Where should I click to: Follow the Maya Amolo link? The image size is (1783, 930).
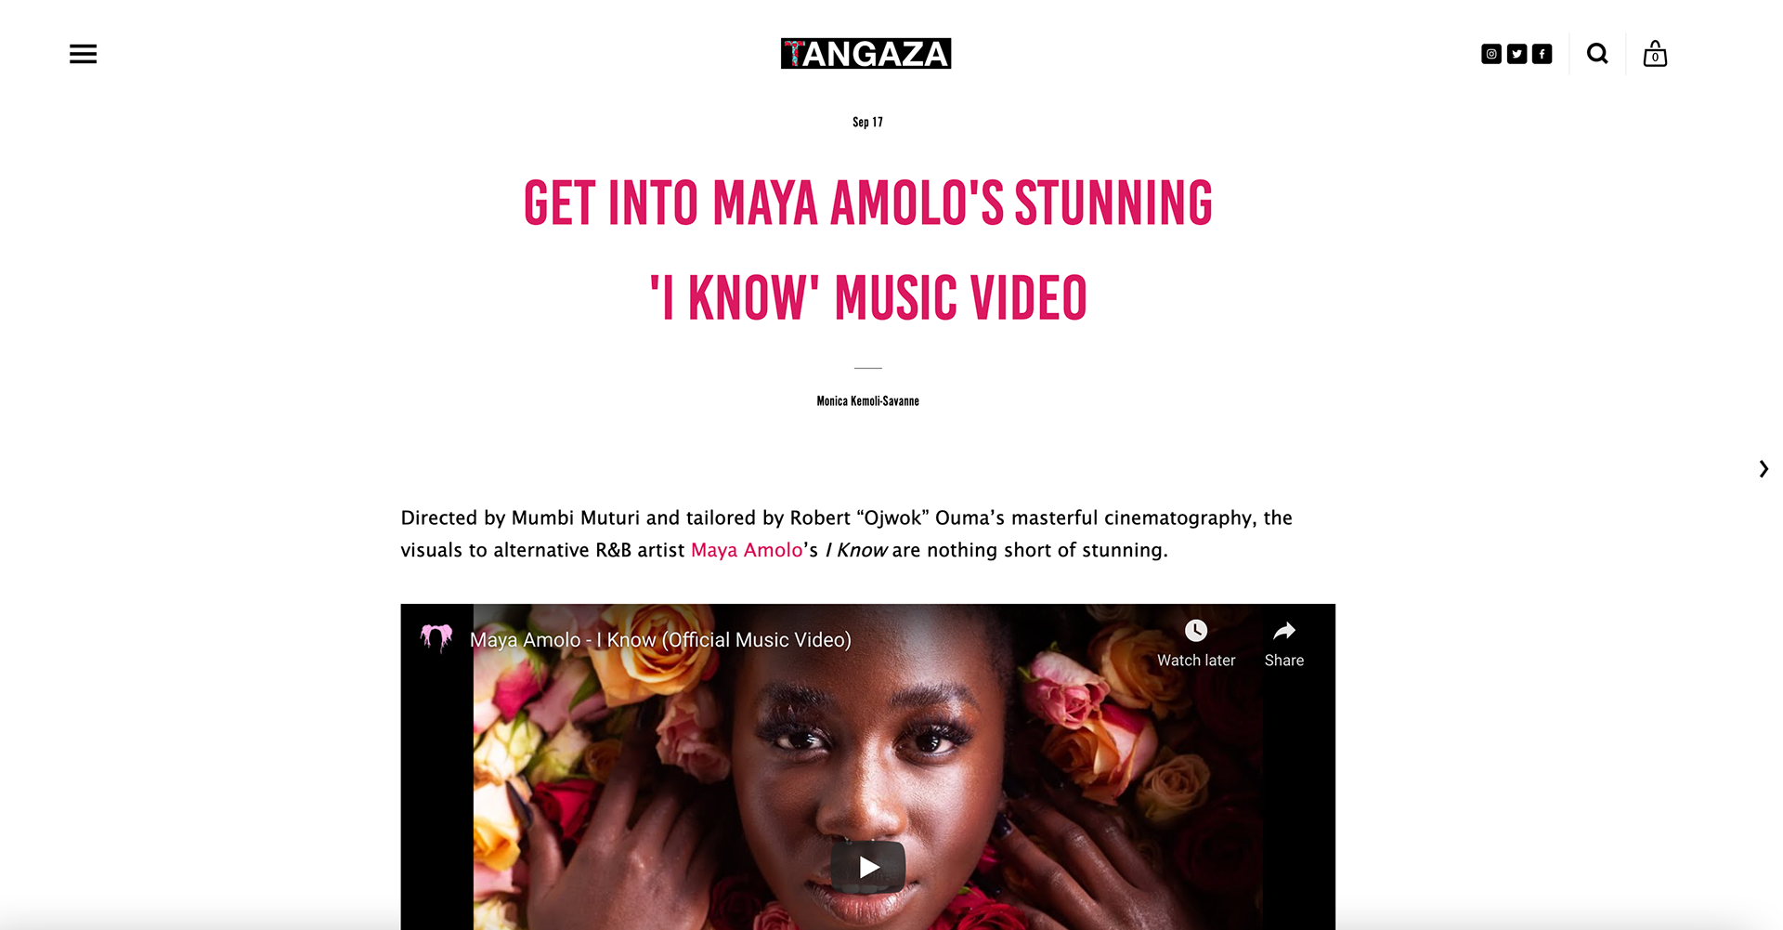747,550
